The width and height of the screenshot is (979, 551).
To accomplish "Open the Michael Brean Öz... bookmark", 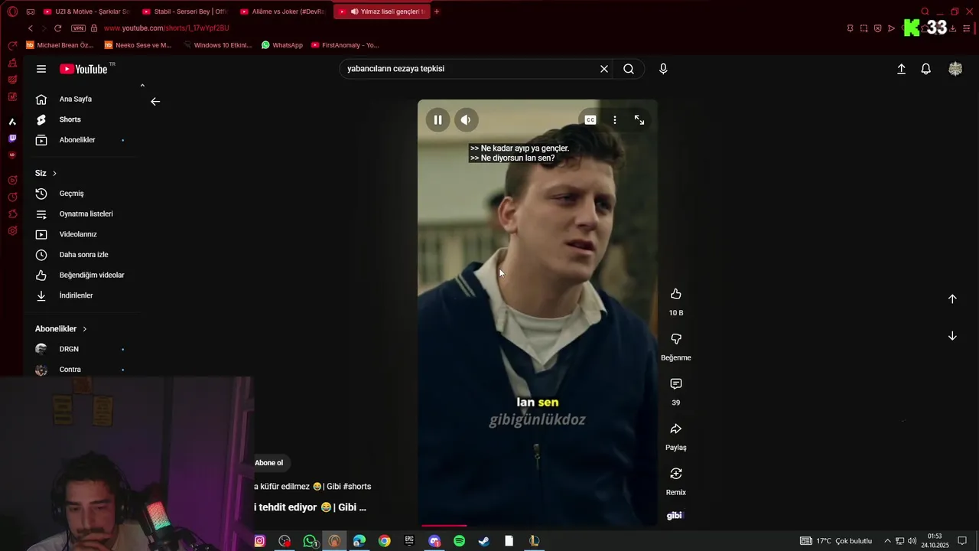I will tap(60, 45).
